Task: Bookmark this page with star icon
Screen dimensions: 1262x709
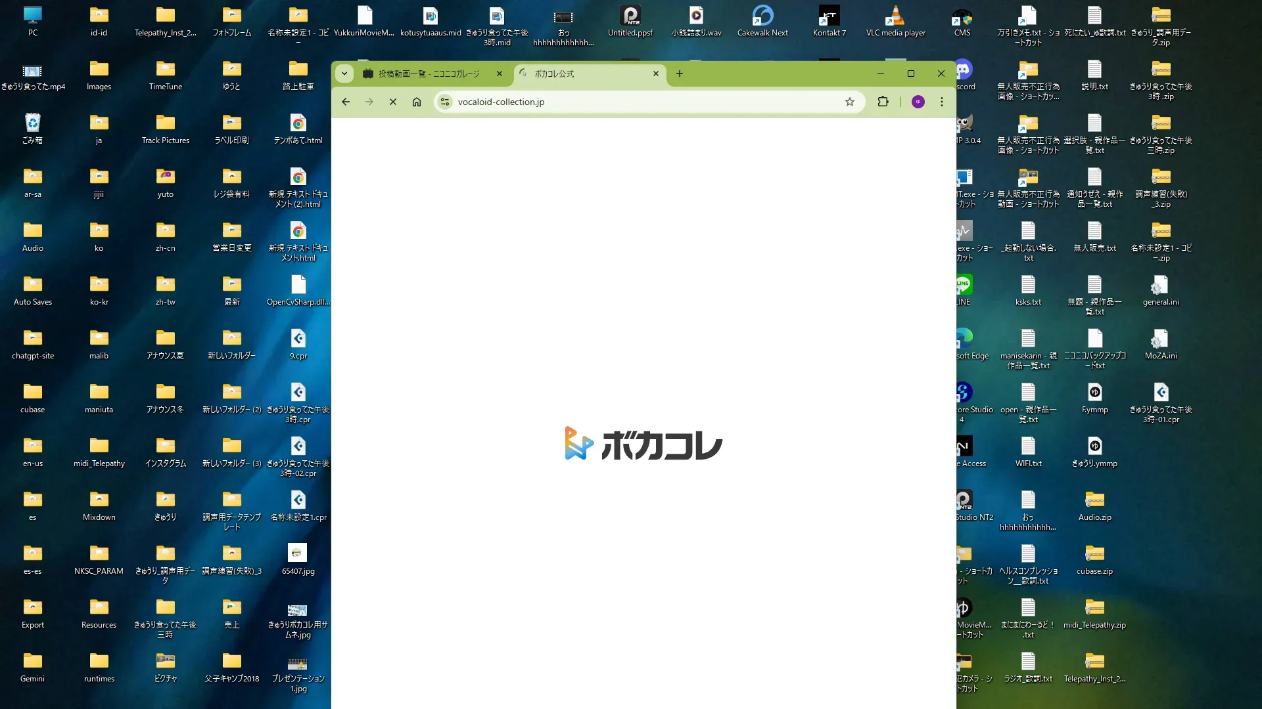Action: (850, 102)
